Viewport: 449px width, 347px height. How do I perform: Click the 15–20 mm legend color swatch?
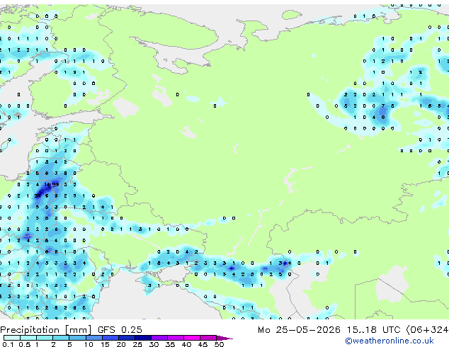(x=110, y=338)
